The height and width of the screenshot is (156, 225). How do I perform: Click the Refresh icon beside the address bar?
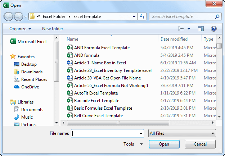(142, 17)
